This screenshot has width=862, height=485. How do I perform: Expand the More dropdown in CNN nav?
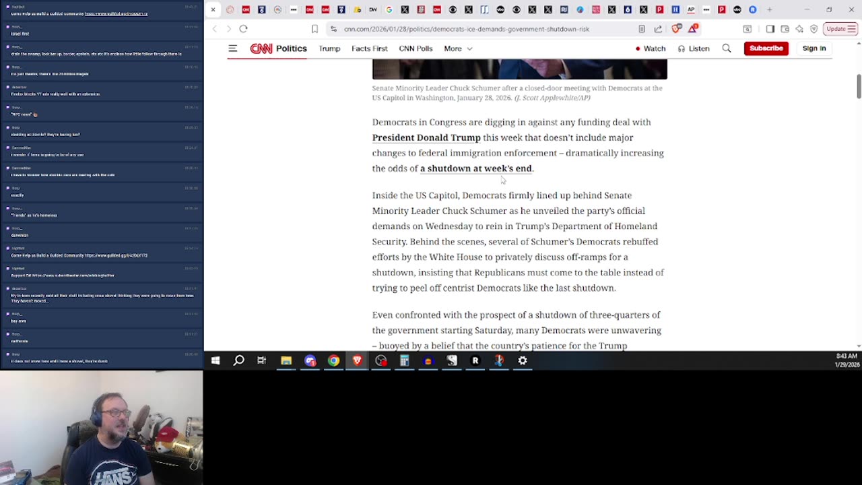coord(458,48)
